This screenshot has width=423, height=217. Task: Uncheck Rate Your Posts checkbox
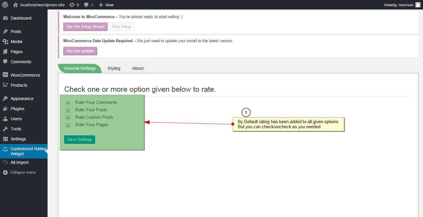coord(68,110)
